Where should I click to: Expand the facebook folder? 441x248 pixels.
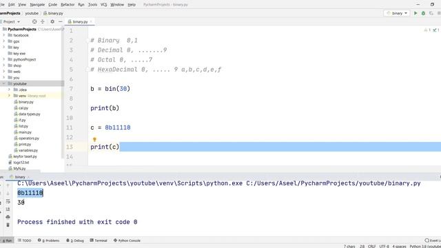pyautogui.click(x=4, y=35)
